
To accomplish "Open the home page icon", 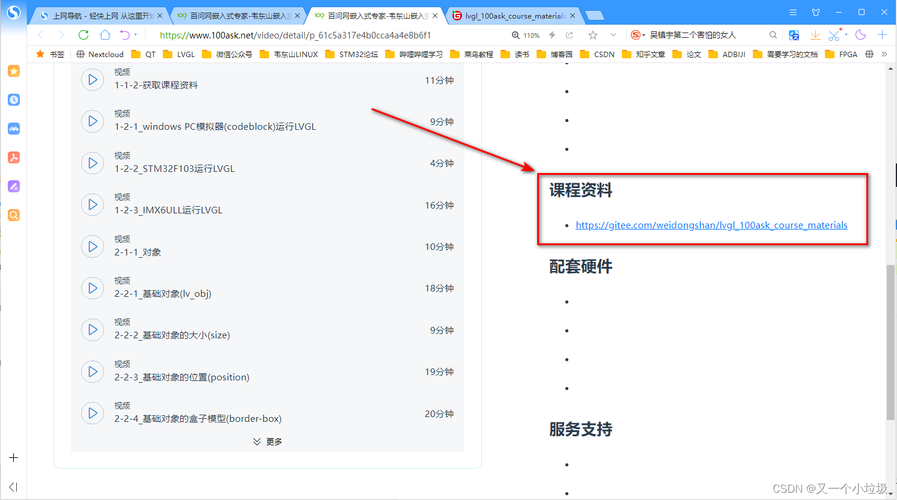I will click(105, 35).
